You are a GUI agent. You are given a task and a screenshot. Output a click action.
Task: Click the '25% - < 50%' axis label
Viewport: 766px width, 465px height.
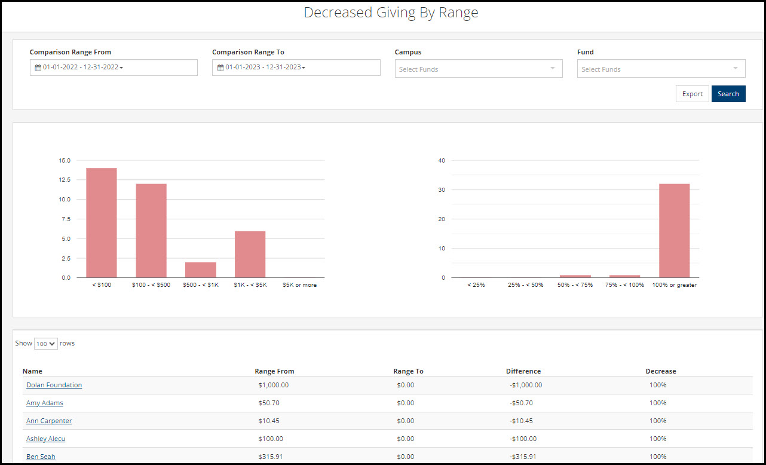click(526, 285)
